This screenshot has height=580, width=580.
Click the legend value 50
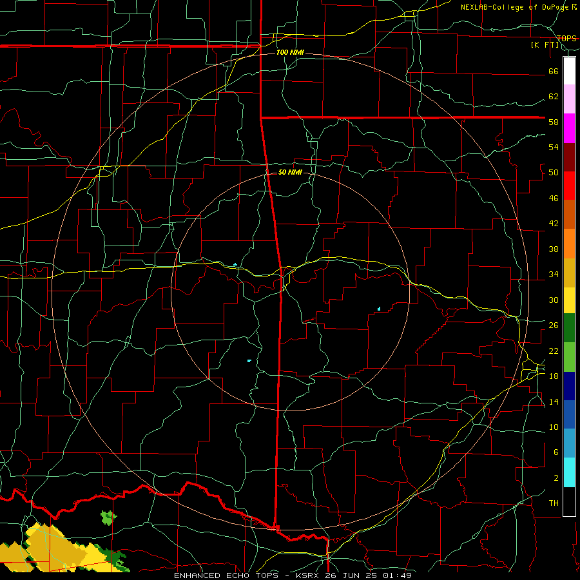point(554,172)
